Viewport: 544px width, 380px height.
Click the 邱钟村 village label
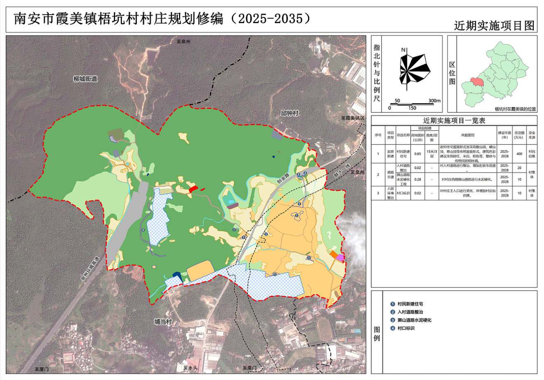click(x=290, y=113)
